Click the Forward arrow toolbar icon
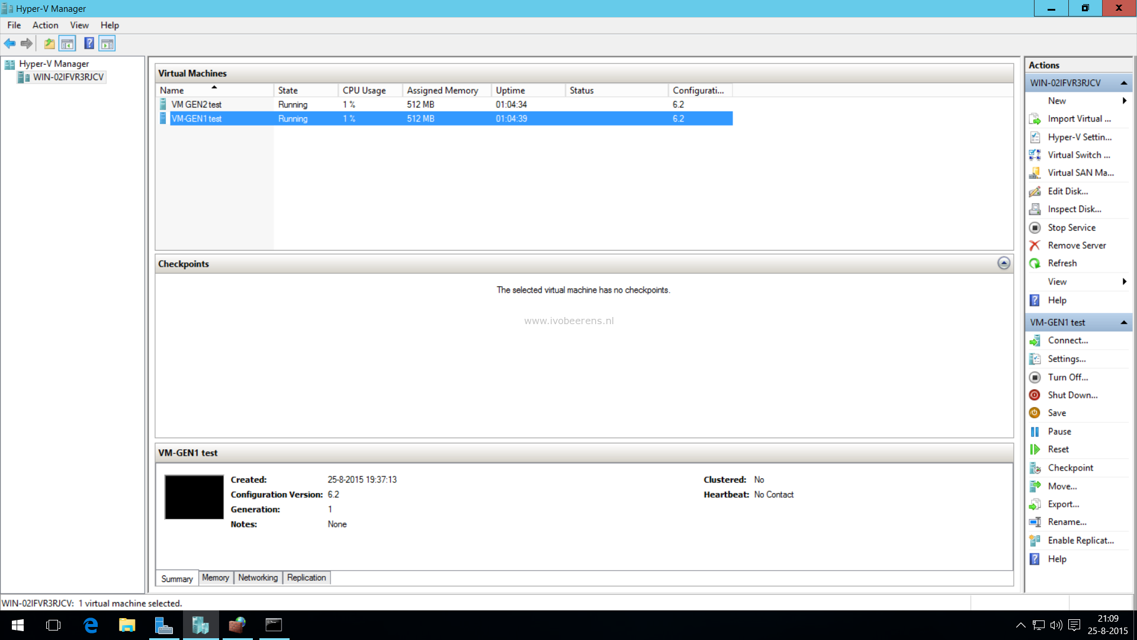This screenshot has width=1137, height=640. coord(27,43)
